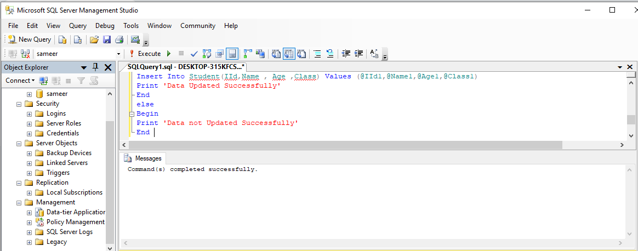The image size is (638, 251).
Task: Click the query editor horizontal scrollbar
Action: [x=345, y=145]
